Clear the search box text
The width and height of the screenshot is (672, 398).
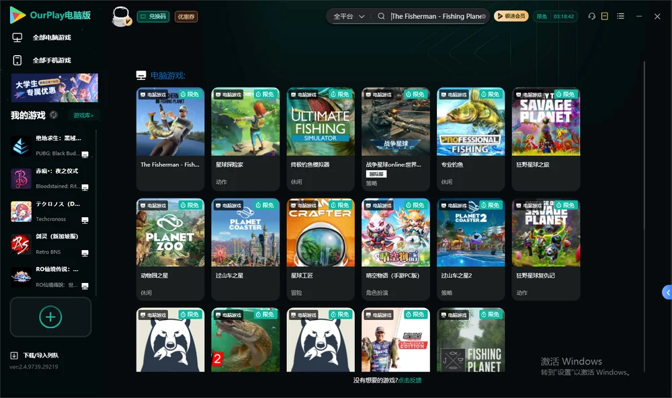coord(484,16)
